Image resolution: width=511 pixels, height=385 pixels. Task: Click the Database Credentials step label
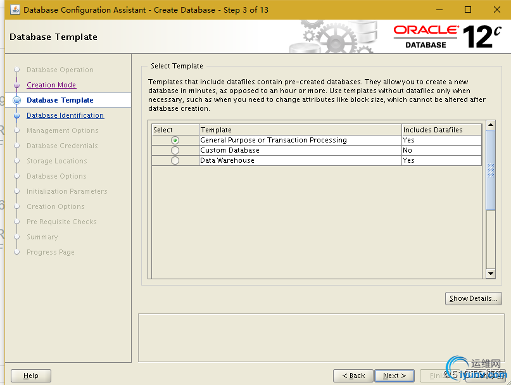[62, 146]
